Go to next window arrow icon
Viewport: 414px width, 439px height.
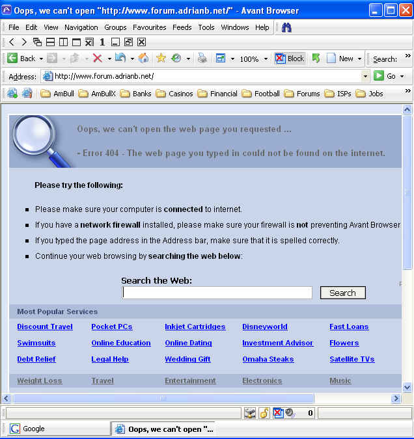24,42
